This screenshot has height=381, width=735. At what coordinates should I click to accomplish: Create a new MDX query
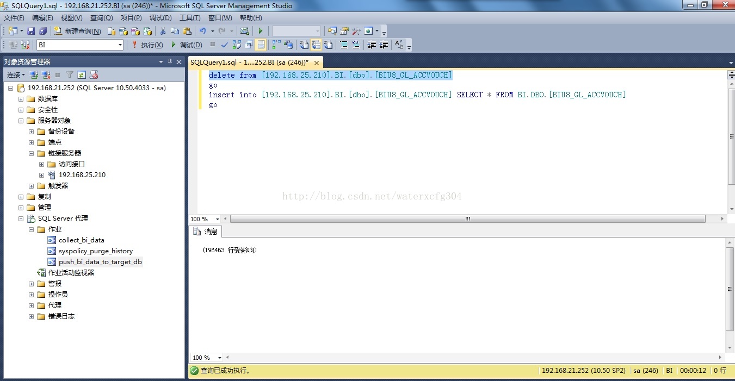click(123, 31)
